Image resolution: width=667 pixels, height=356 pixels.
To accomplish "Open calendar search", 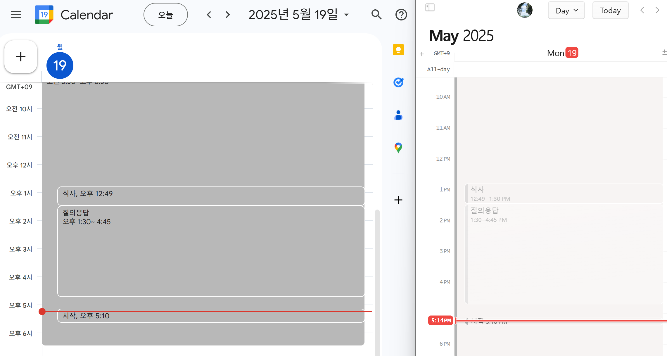I will click(376, 15).
